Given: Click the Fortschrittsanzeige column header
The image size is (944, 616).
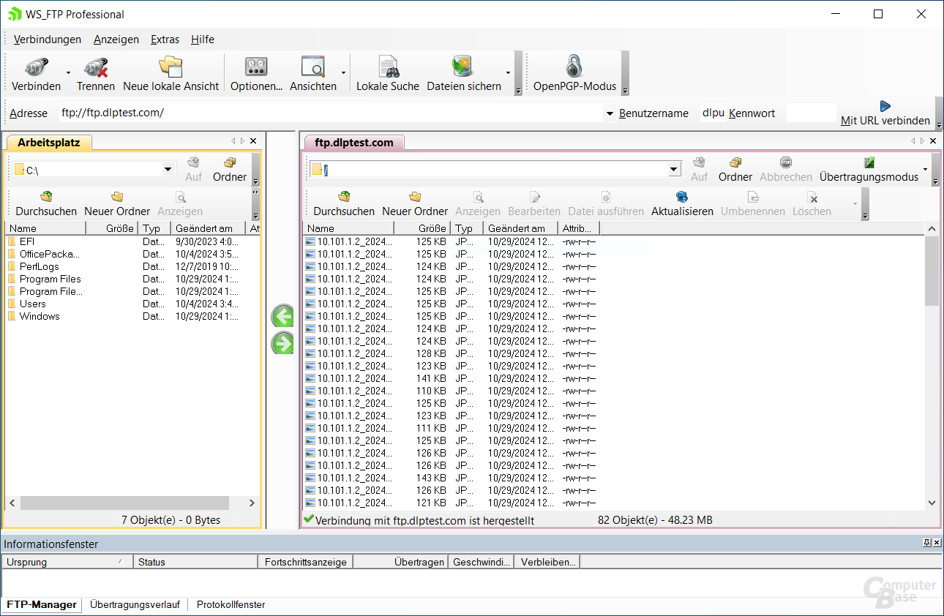Looking at the screenshot, I should click(306, 562).
